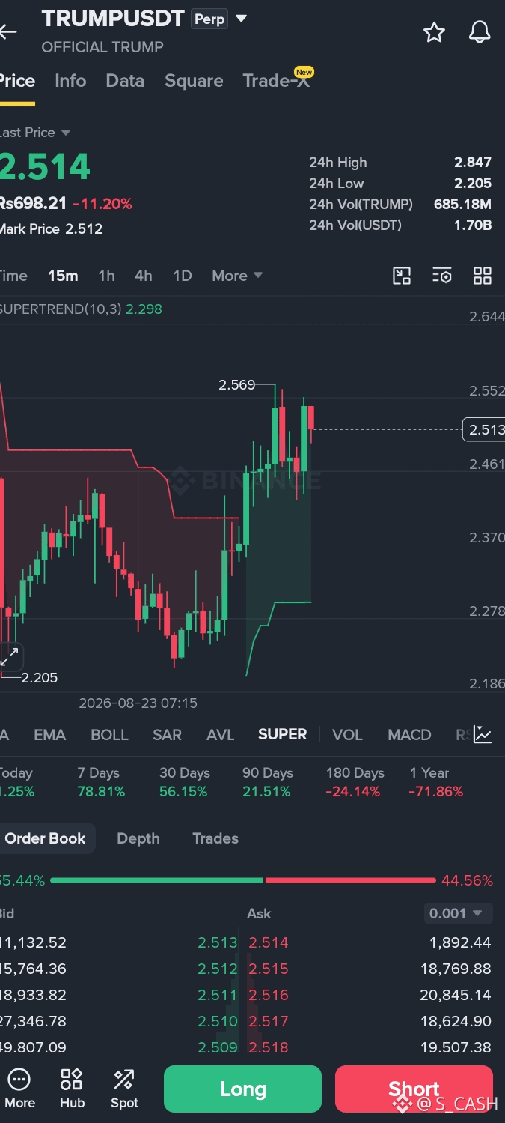Select Price tab

tap(17, 81)
